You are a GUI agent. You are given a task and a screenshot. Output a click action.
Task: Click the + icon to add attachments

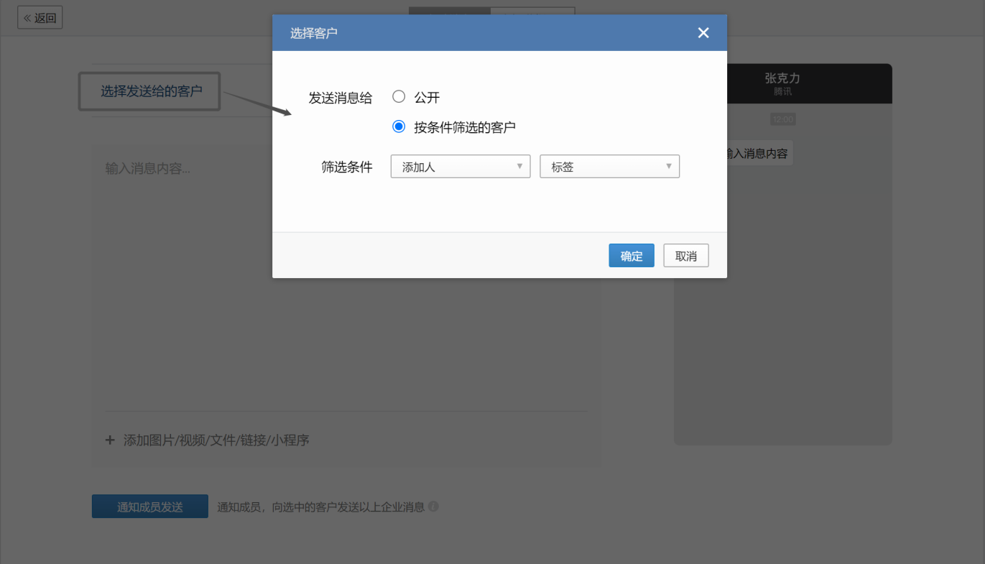pos(110,440)
